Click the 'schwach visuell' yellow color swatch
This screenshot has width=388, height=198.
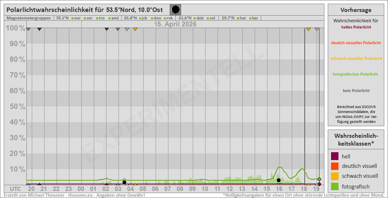point(335,176)
